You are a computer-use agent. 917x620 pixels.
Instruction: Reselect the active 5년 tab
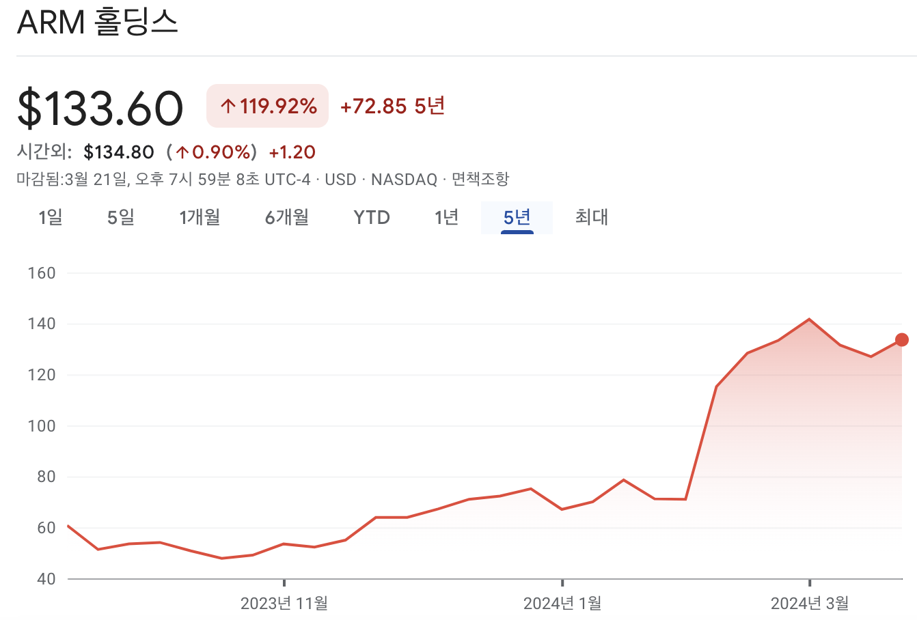(x=517, y=216)
